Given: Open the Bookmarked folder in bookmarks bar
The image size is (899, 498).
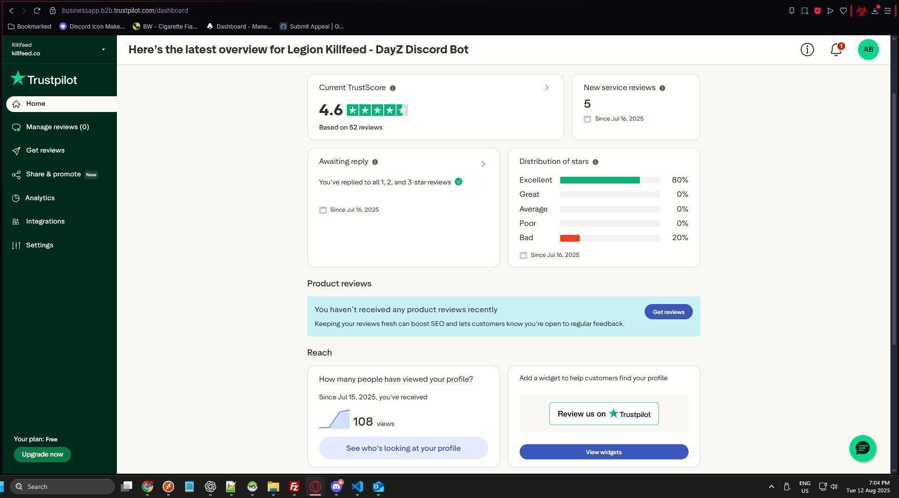Looking at the screenshot, I should click(30, 27).
